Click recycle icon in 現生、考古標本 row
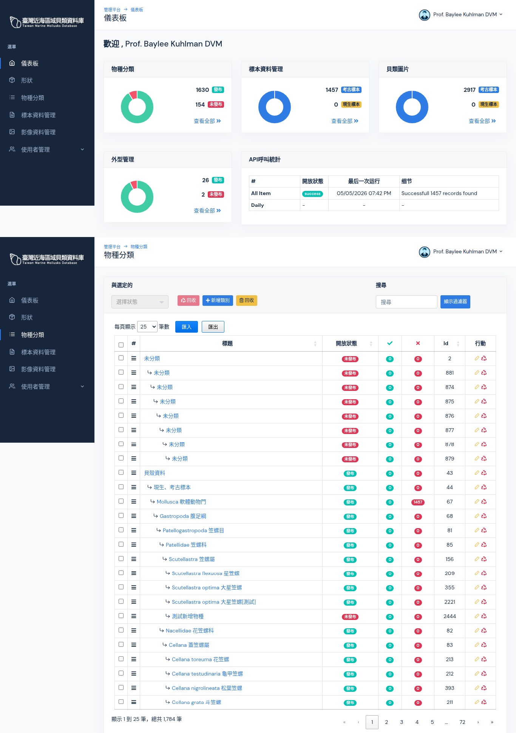Image resolution: width=516 pixels, height=733 pixels. pos(484,487)
